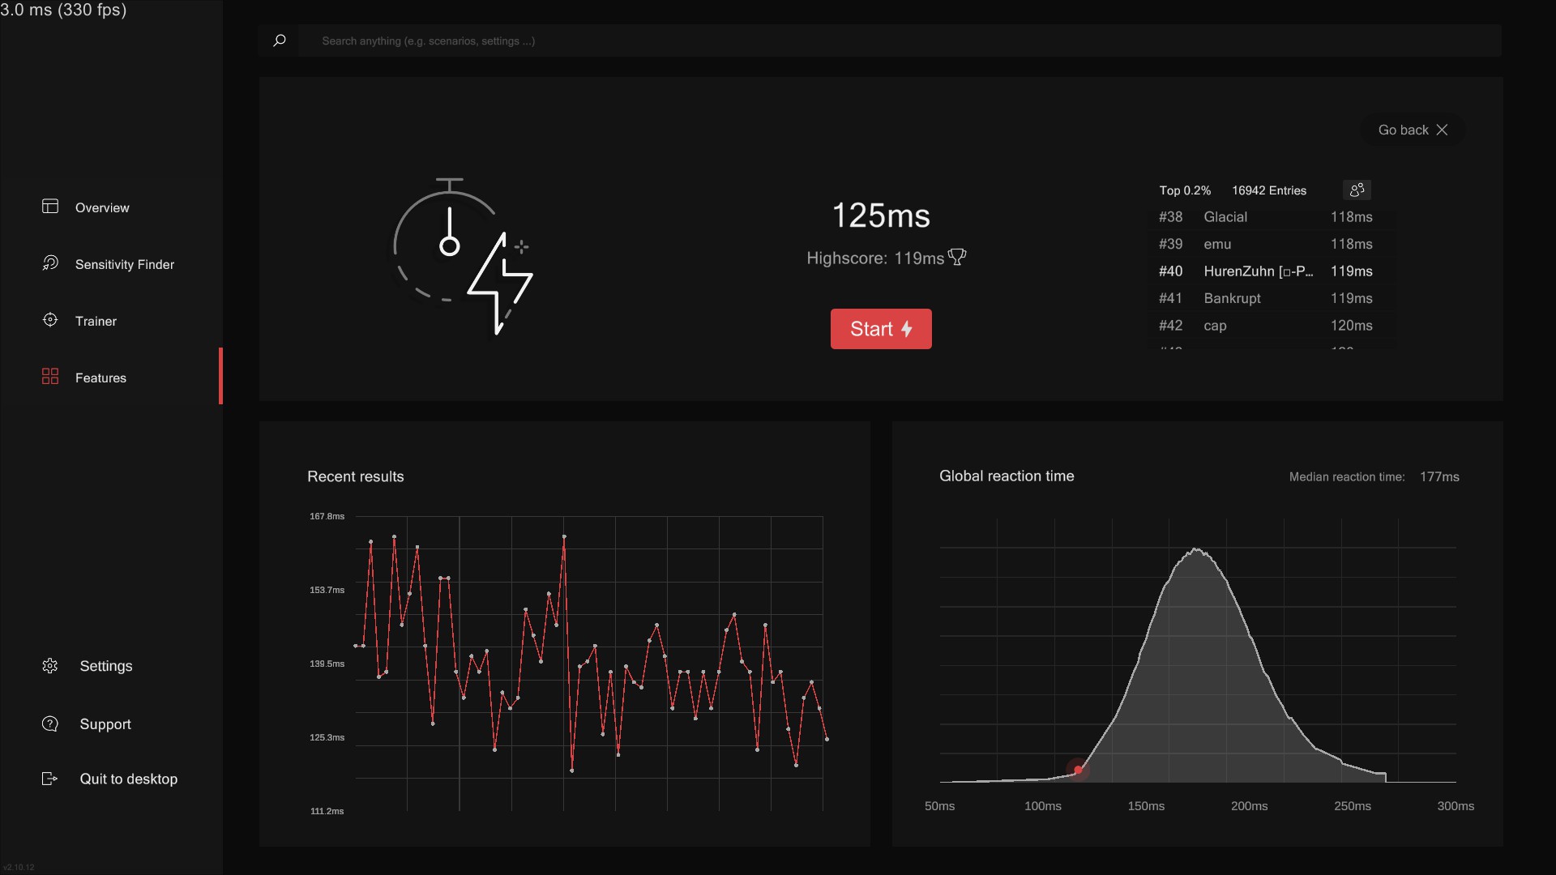Click the Overview sidebar icon
The height and width of the screenshot is (875, 1556).
click(x=50, y=207)
